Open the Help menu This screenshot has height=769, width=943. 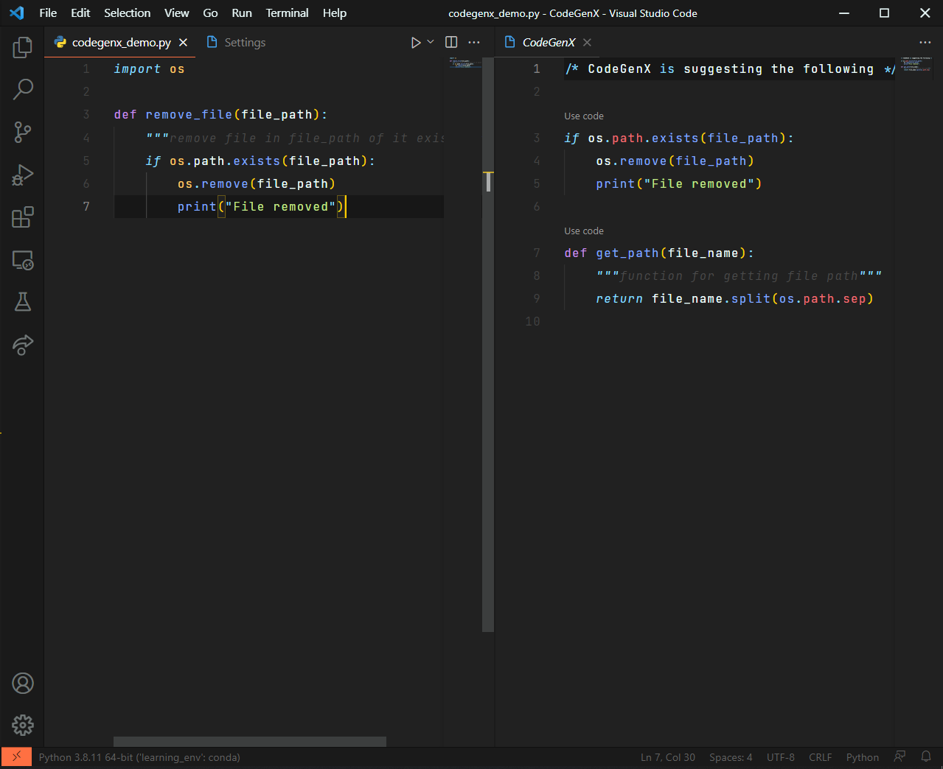335,13
